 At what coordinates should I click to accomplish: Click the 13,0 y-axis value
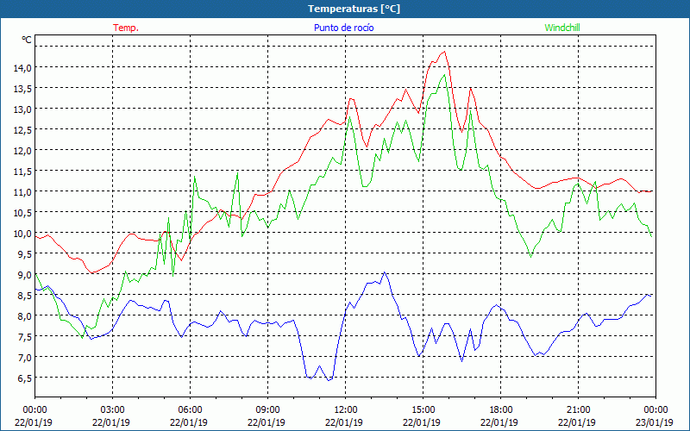22,109
